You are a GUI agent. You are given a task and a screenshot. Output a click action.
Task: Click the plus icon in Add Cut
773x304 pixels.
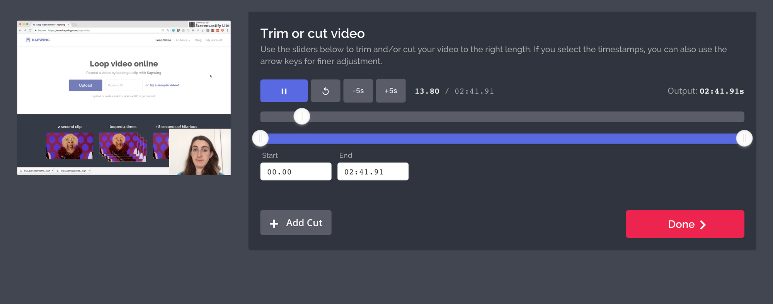tap(274, 224)
